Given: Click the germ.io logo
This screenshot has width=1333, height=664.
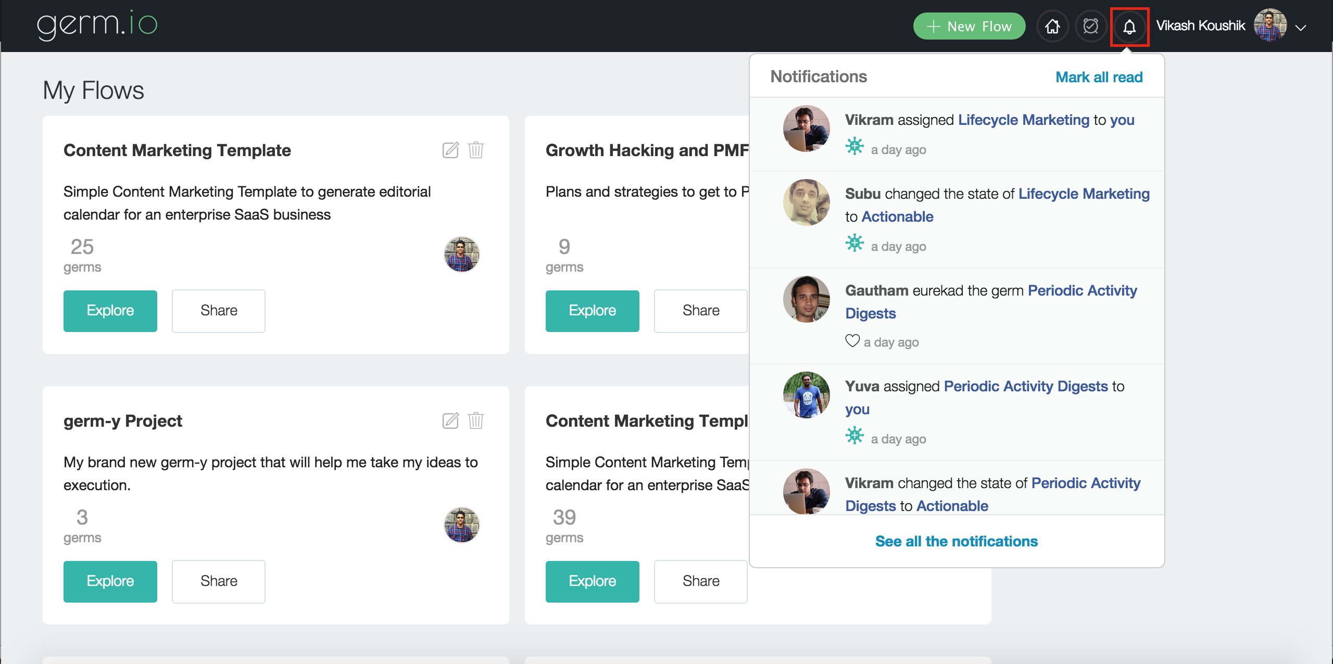Looking at the screenshot, I should coord(97,24).
